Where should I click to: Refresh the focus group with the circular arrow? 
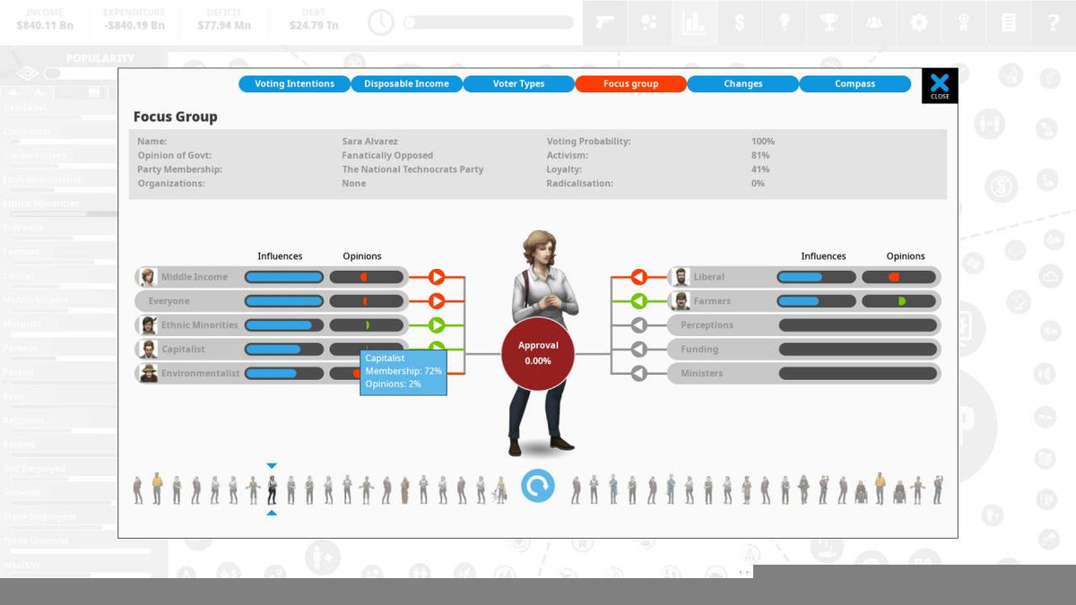point(538,486)
